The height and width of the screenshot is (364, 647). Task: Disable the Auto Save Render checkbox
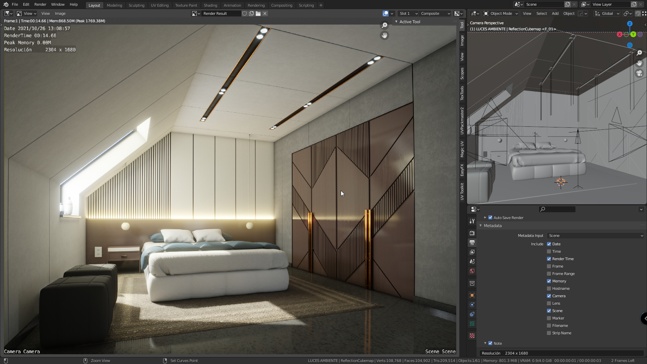pos(490,218)
